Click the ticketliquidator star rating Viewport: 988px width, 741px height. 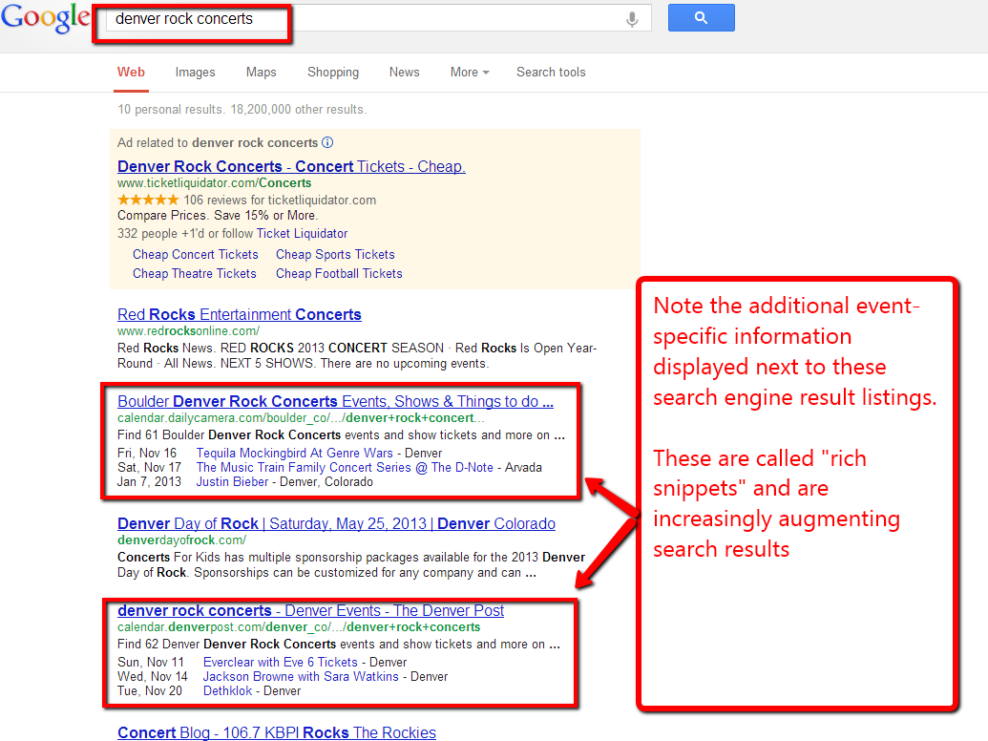click(x=148, y=201)
